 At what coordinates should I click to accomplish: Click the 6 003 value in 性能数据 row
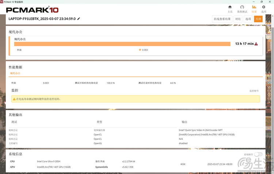(46, 83)
